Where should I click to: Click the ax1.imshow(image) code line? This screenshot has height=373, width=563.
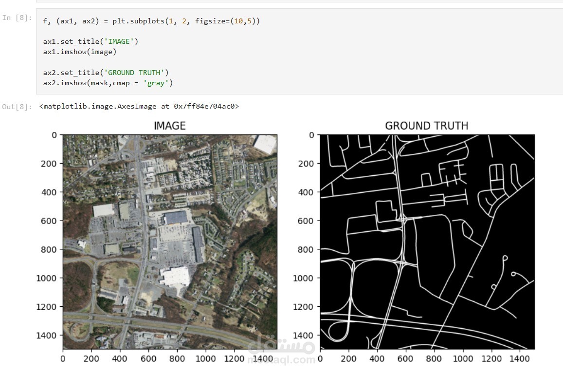point(80,52)
